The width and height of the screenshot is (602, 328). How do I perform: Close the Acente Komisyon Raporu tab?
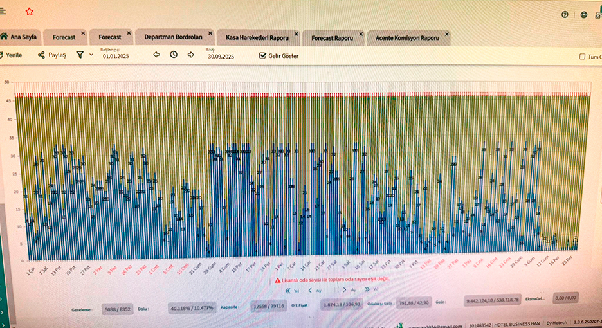tap(446, 33)
